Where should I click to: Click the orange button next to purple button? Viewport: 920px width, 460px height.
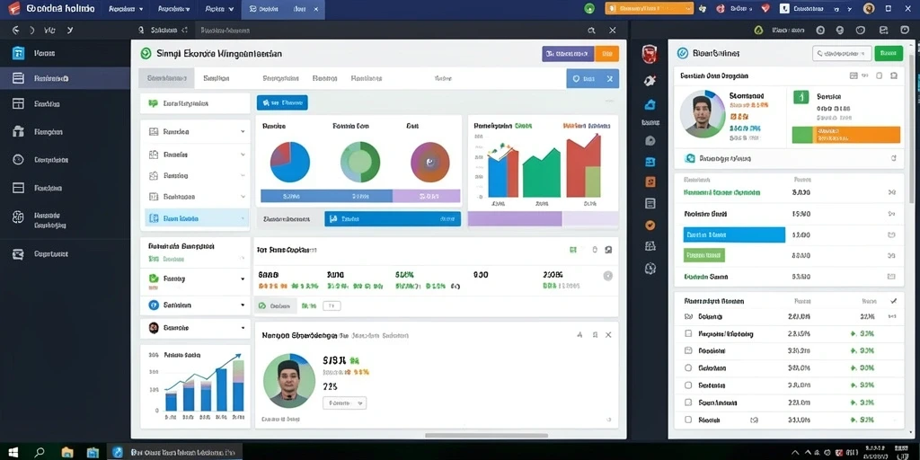(x=606, y=54)
